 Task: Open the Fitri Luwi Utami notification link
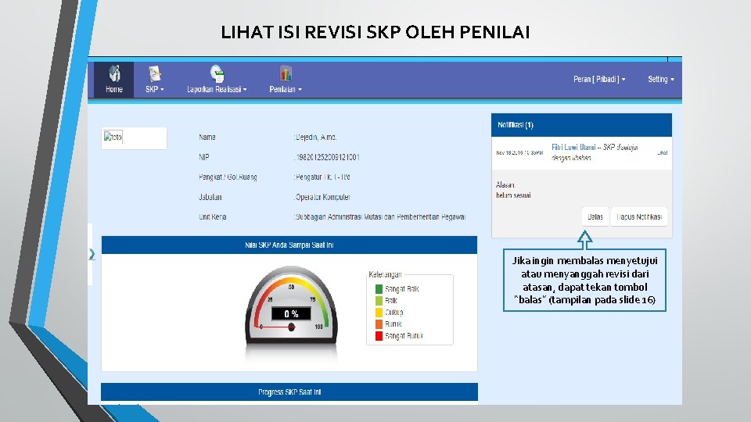pyautogui.click(x=573, y=148)
